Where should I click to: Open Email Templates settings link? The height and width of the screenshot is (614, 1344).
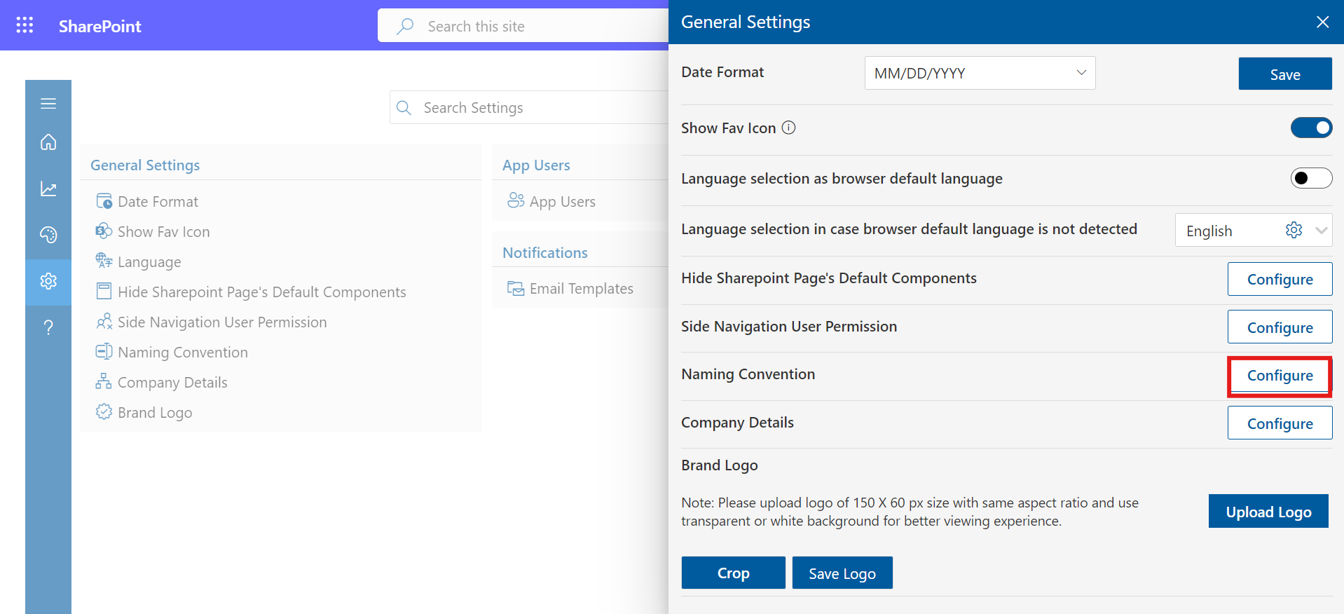tap(582, 289)
